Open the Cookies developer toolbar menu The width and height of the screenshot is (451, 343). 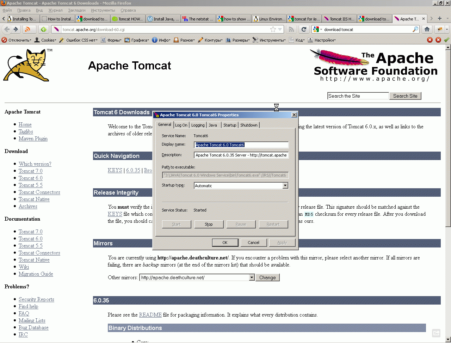pos(45,40)
